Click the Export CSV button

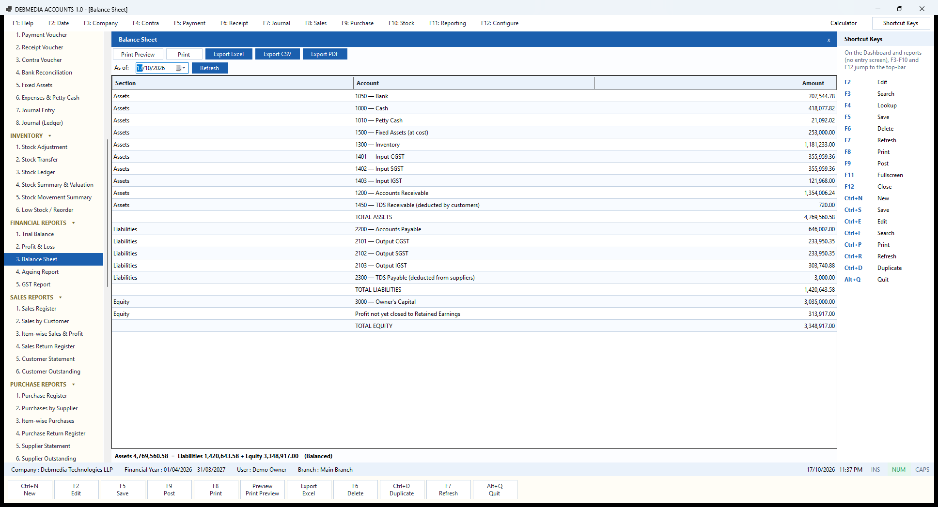278,54
